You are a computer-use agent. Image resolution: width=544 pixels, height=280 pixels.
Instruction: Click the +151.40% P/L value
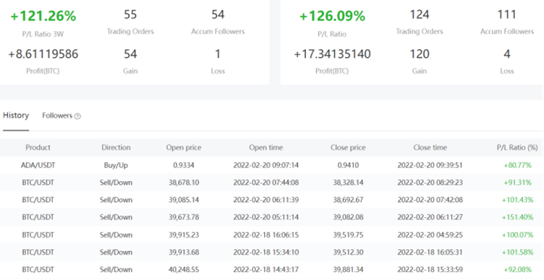[517, 217]
